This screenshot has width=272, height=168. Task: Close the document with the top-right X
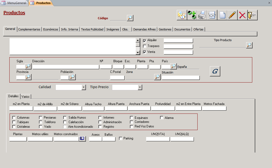[x=269, y=3]
